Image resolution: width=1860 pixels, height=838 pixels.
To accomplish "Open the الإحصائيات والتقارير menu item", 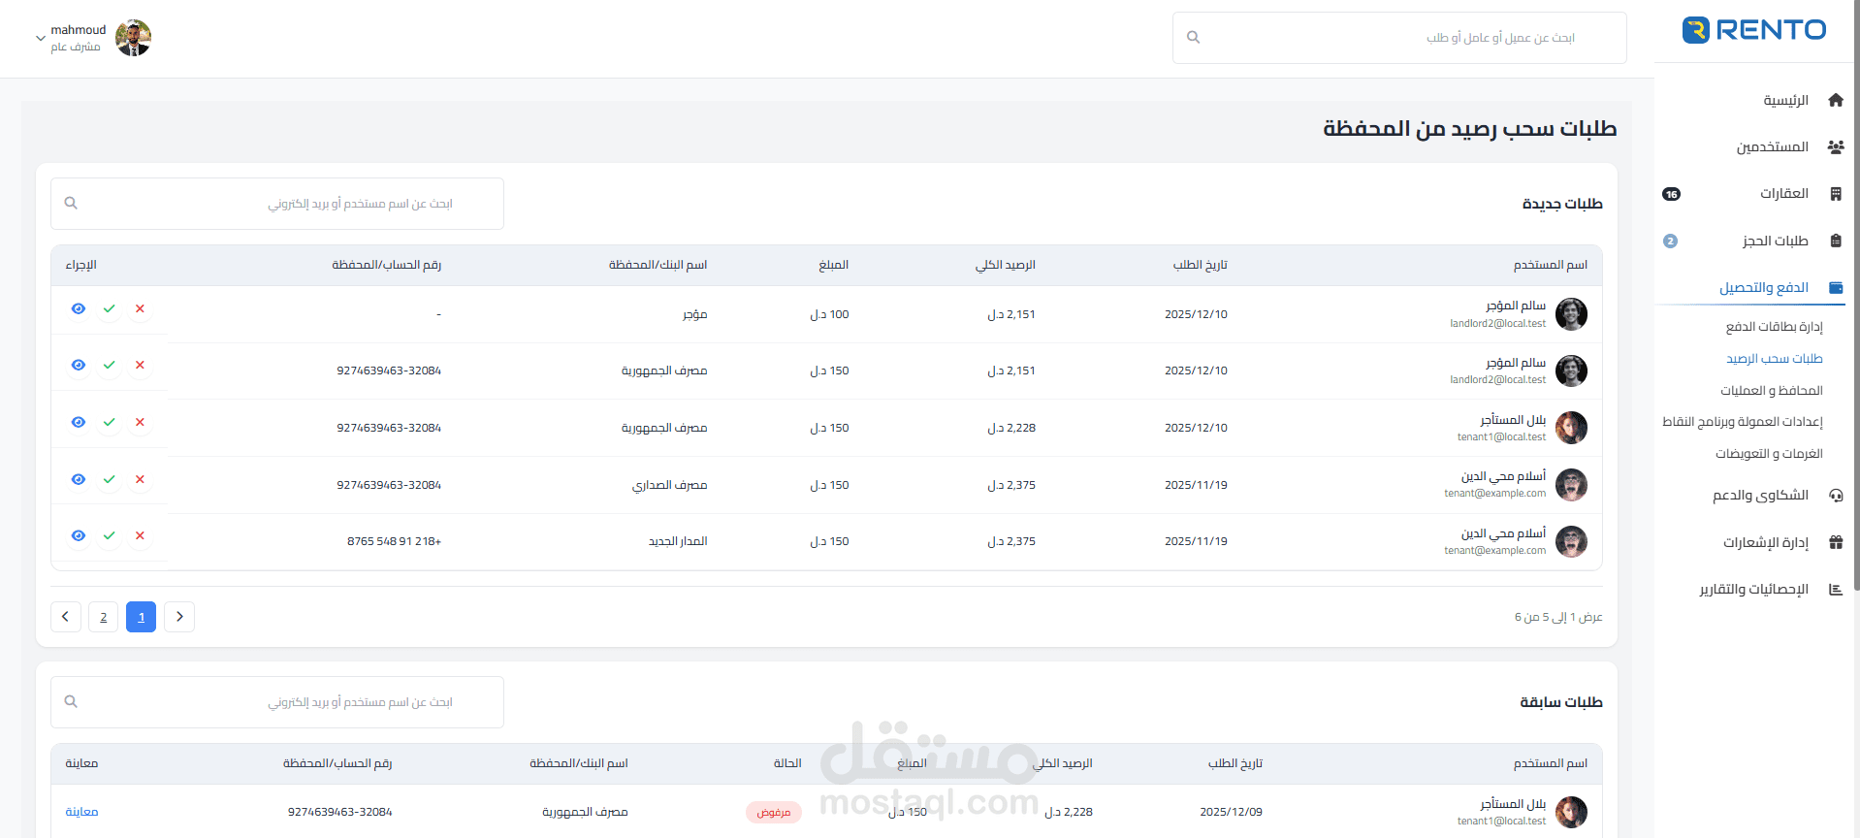I will (x=1753, y=590).
